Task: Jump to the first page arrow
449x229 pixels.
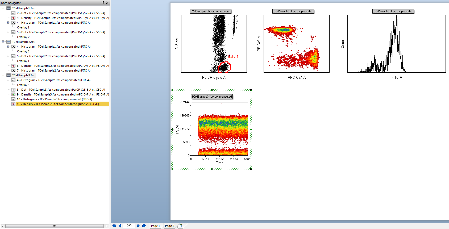Action: pyautogui.click(x=114, y=226)
